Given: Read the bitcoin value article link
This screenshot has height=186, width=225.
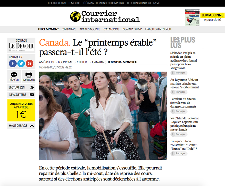Looking at the screenshot, I should point(183,103).
